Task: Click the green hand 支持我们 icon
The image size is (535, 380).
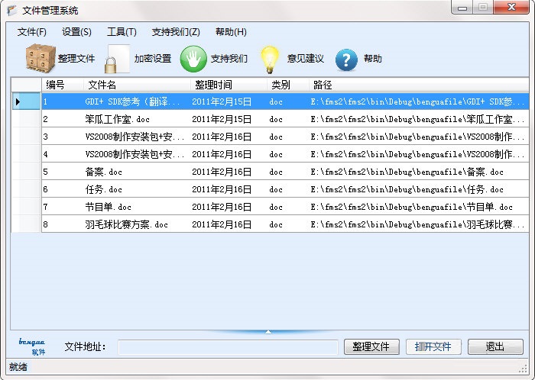Action: pyautogui.click(x=193, y=59)
